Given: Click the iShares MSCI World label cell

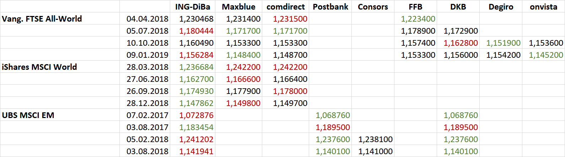Looking at the screenshot, I should pyautogui.click(x=39, y=67).
